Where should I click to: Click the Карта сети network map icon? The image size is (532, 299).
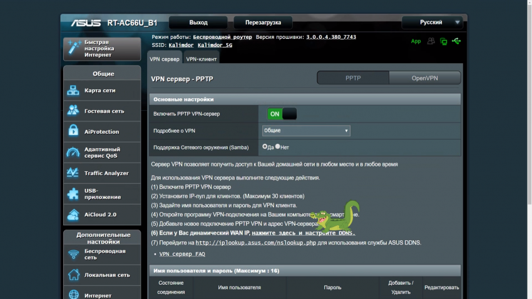coord(73,91)
